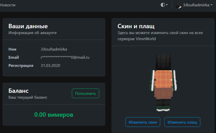Go to the Новости menu item
This screenshot has height=133, width=216.
tap(8, 5)
